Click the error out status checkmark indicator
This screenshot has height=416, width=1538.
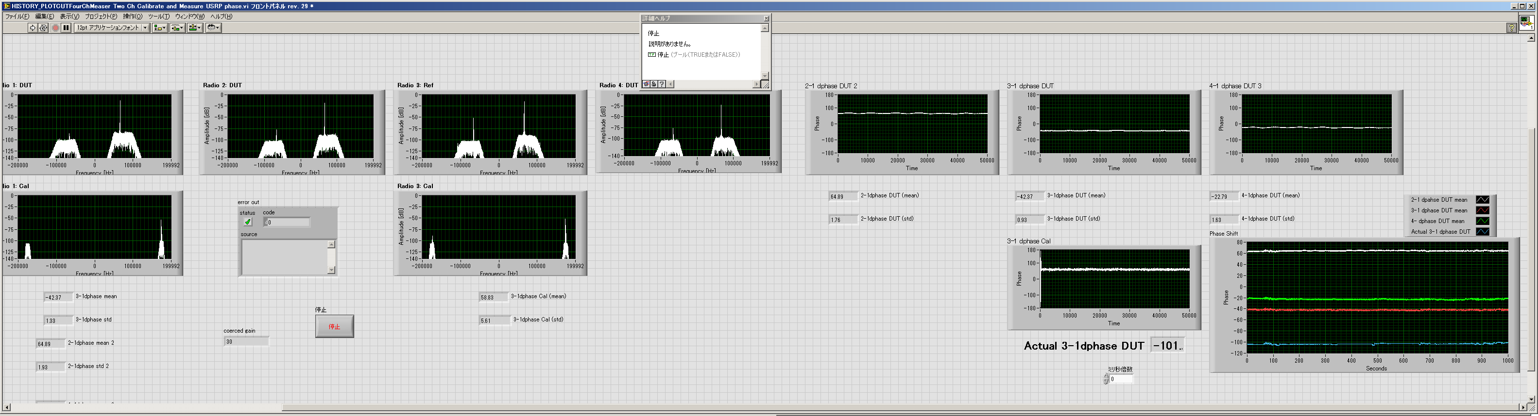pos(248,223)
